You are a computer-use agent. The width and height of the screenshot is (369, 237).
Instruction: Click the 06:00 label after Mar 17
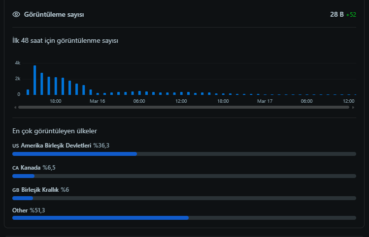pos(306,101)
